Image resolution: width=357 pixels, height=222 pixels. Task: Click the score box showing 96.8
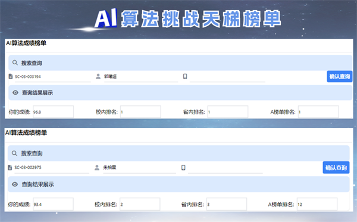coord(54,112)
